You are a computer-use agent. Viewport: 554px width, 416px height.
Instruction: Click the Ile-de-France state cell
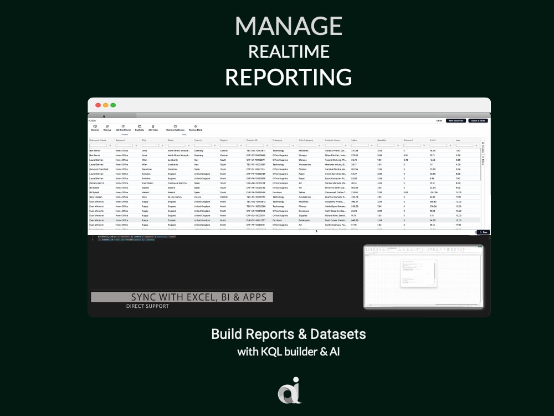tap(175, 197)
